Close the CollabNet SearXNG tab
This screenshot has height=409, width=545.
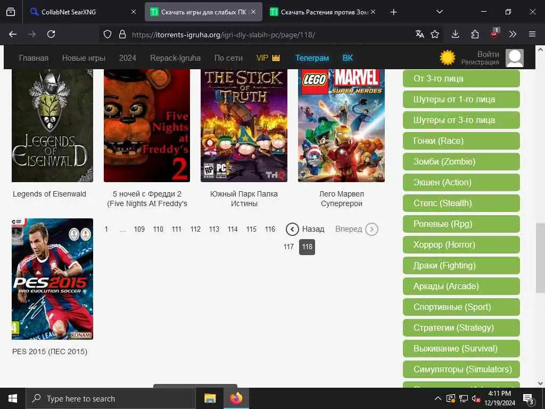(x=134, y=12)
